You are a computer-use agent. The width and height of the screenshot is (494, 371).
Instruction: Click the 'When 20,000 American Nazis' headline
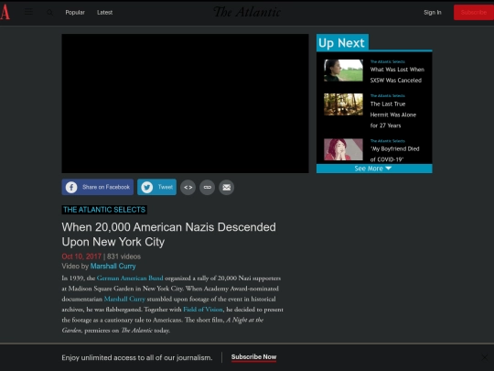coord(169,235)
